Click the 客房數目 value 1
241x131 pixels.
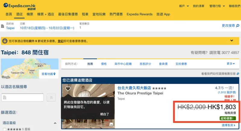(80, 28)
